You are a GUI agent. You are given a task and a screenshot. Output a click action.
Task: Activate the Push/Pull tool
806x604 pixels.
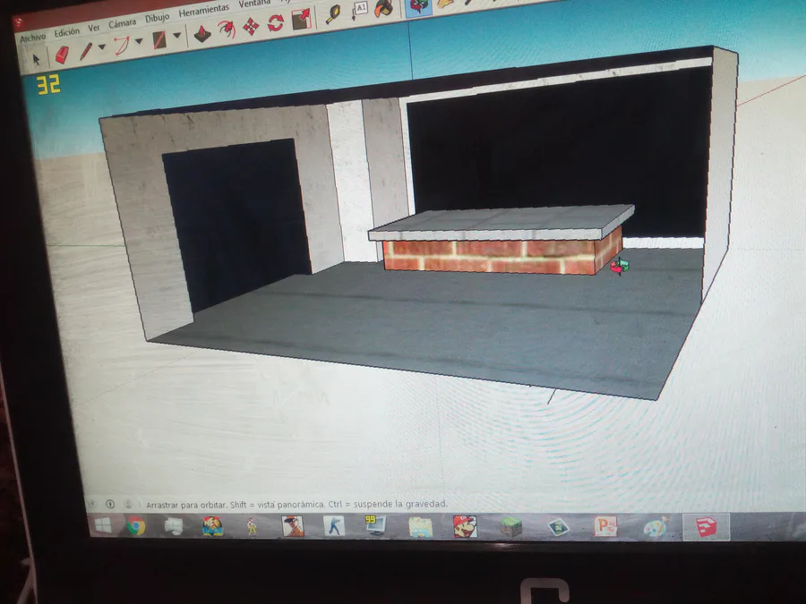click(x=202, y=34)
